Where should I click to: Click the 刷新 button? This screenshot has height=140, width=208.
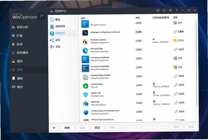pos(67,128)
